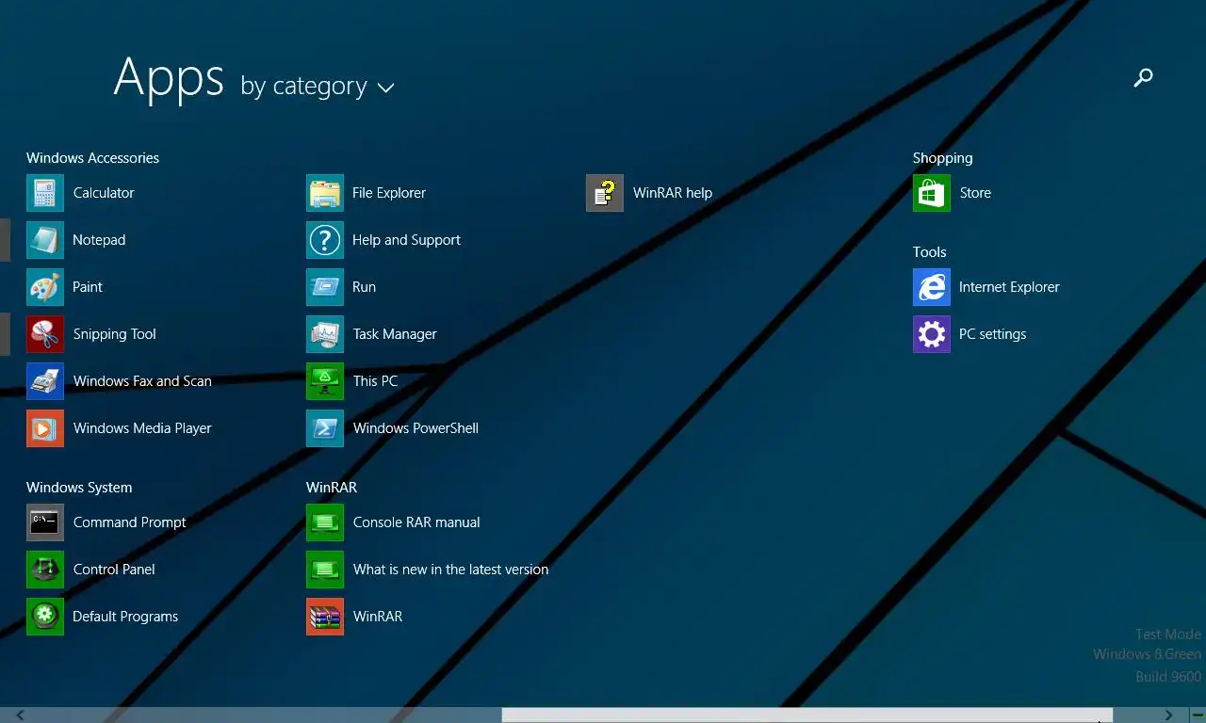Launch WinRAR books icon
This screenshot has width=1206, height=723.
coord(325,617)
